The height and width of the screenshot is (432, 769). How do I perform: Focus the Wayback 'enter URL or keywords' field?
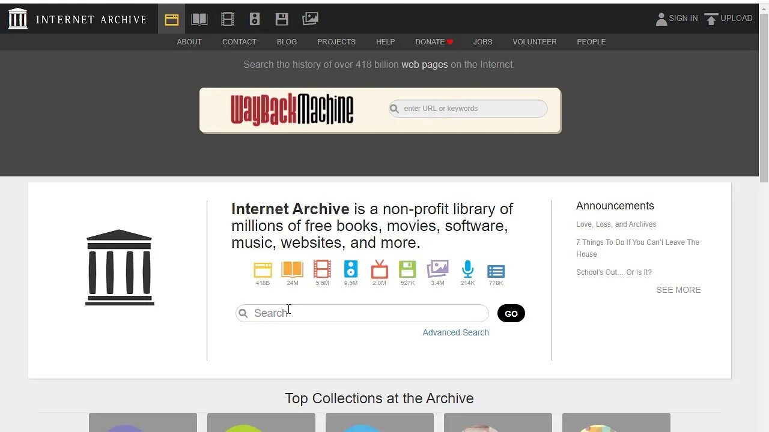coord(468,109)
